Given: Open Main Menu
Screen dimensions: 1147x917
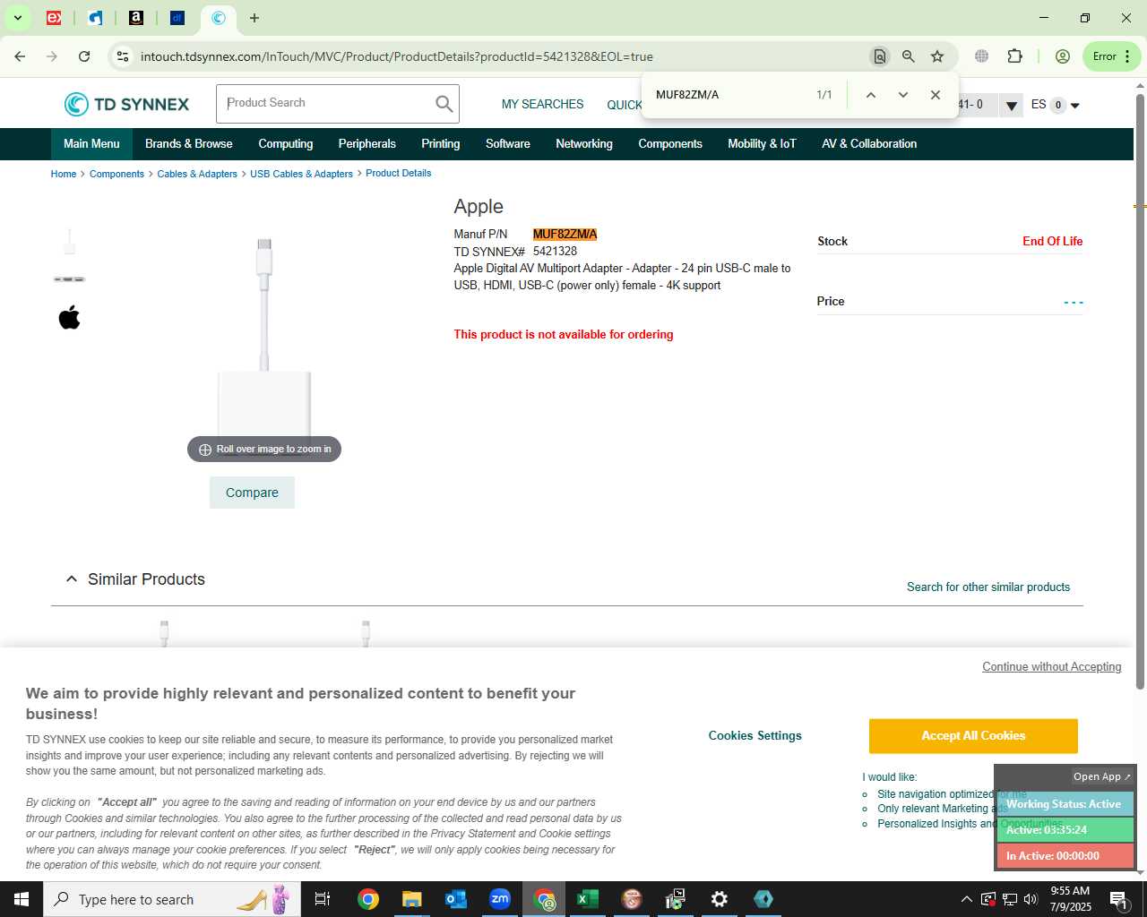Looking at the screenshot, I should tap(91, 144).
